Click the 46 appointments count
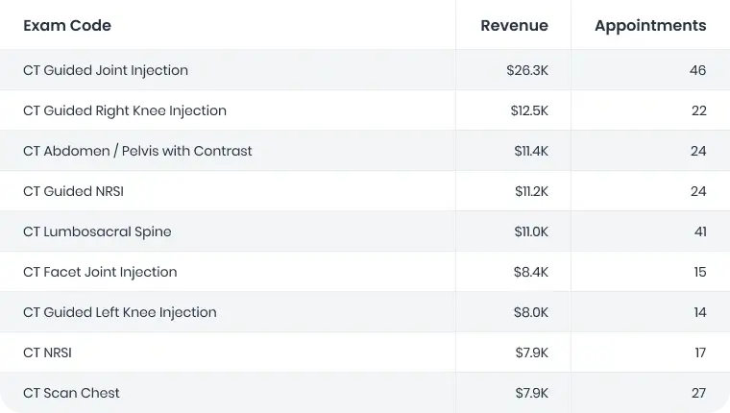Screen dimensions: 730x413 pos(697,70)
